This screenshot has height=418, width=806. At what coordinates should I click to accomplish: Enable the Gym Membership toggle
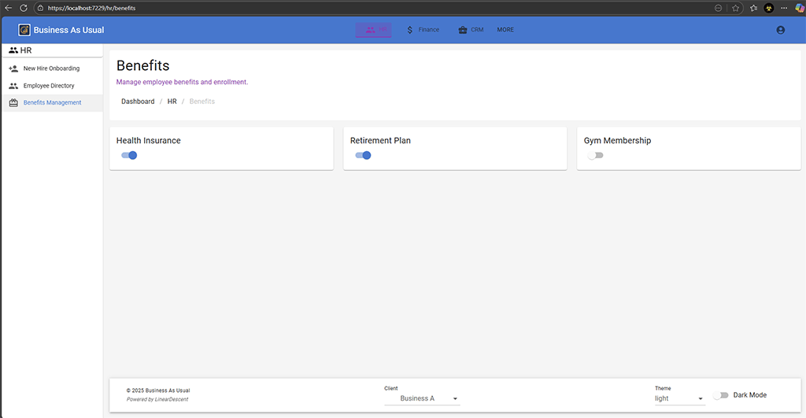click(596, 155)
